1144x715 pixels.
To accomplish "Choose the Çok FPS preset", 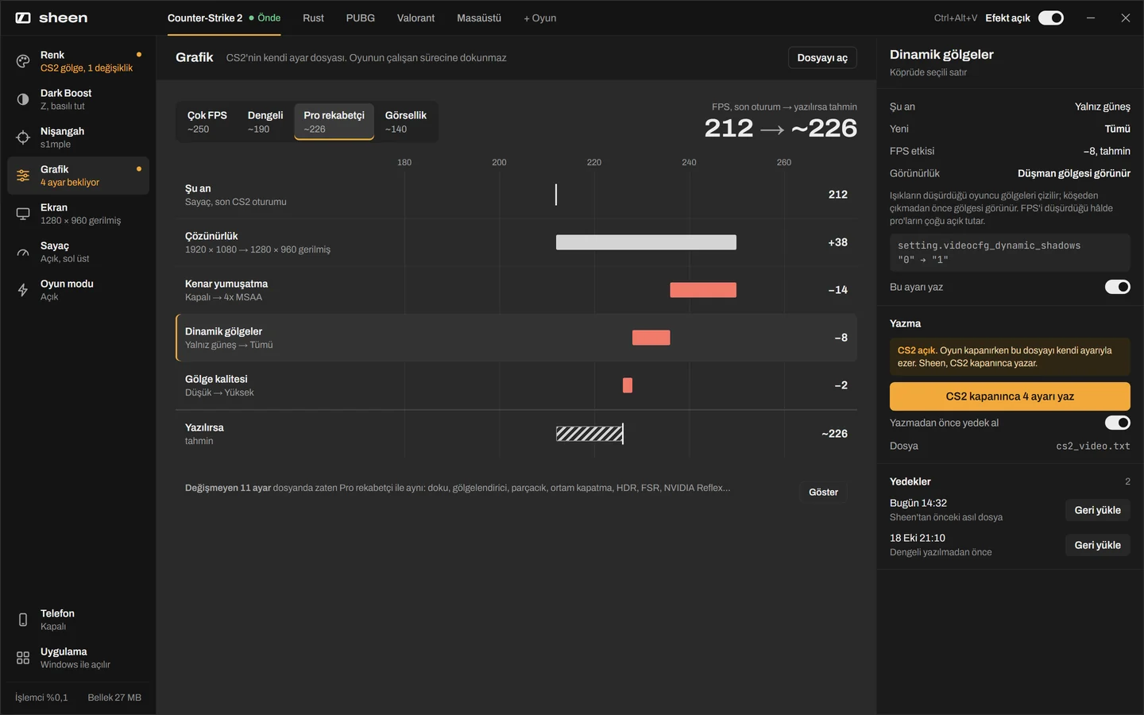I will pyautogui.click(x=207, y=122).
